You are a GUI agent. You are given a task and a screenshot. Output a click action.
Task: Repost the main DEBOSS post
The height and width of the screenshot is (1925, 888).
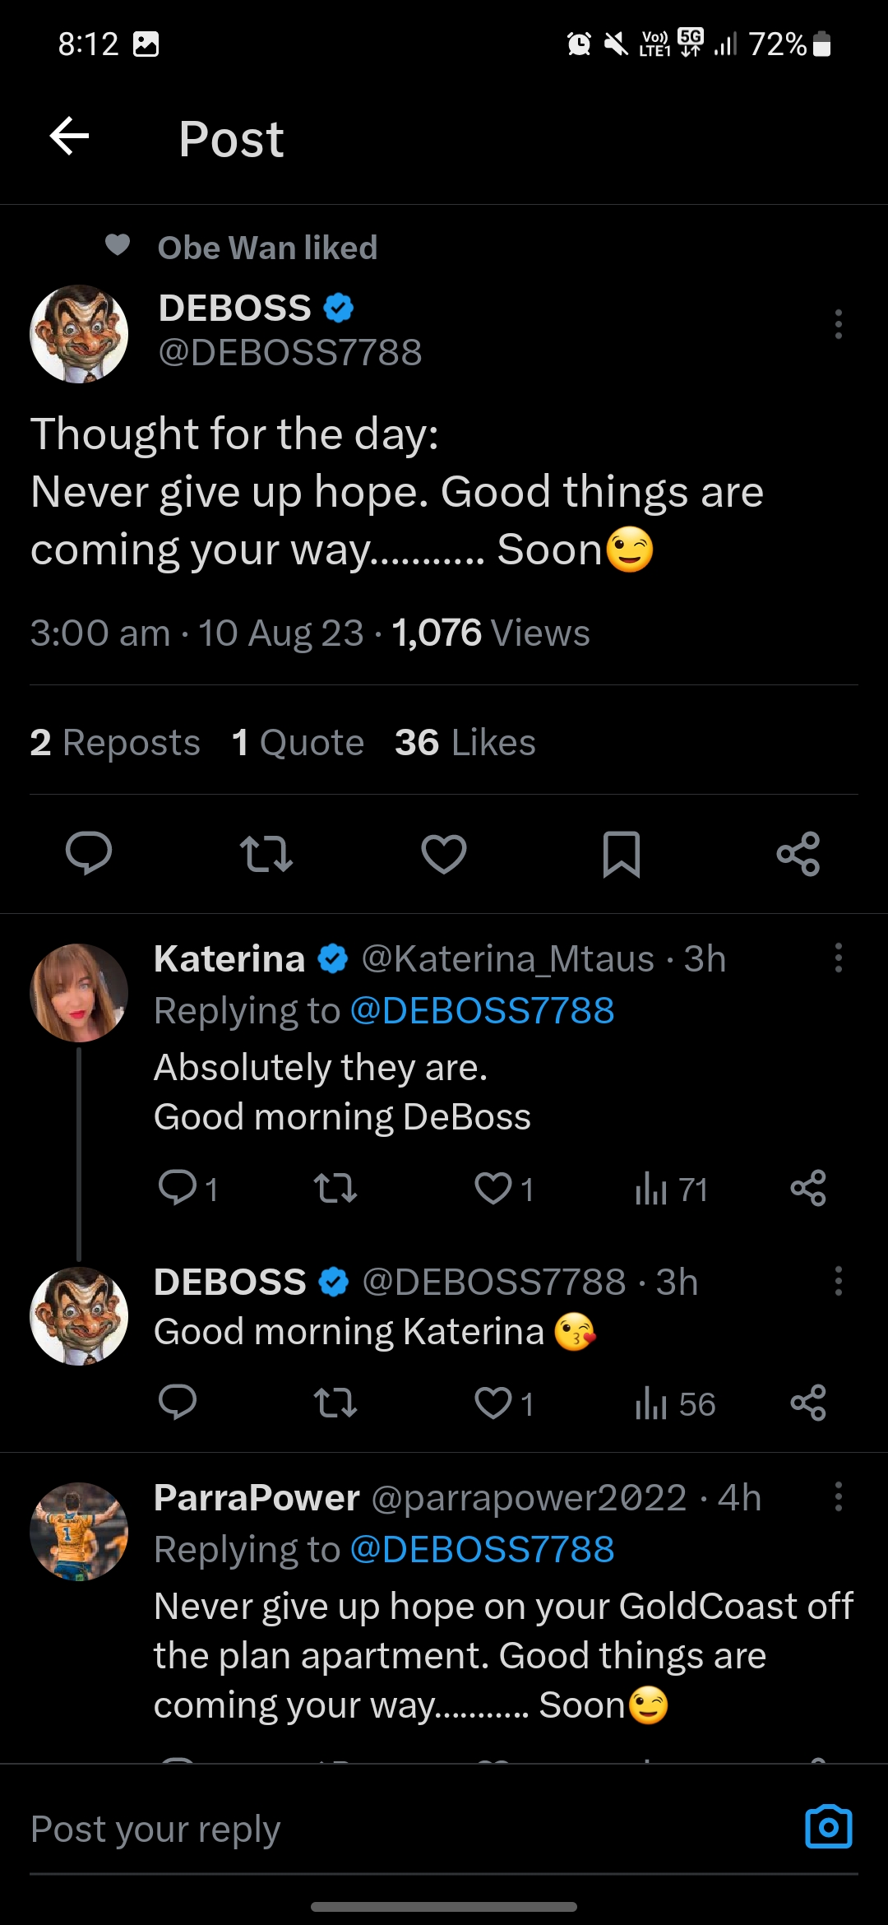[x=266, y=853]
